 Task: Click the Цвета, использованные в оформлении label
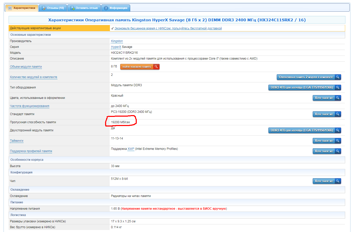tap(37, 98)
